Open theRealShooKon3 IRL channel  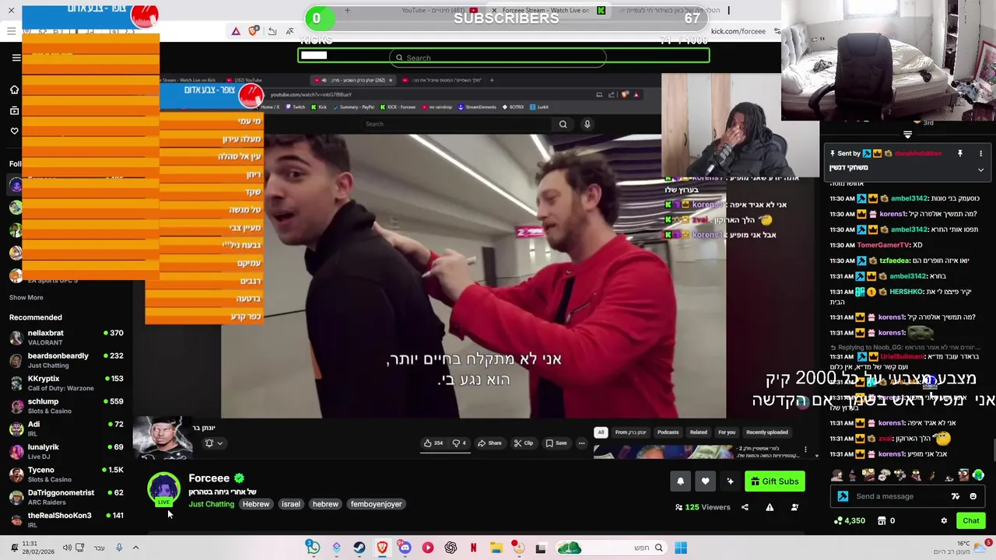[x=66, y=520]
